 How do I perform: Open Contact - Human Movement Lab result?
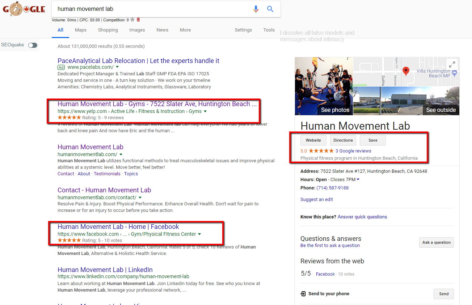tap(104, 190)
